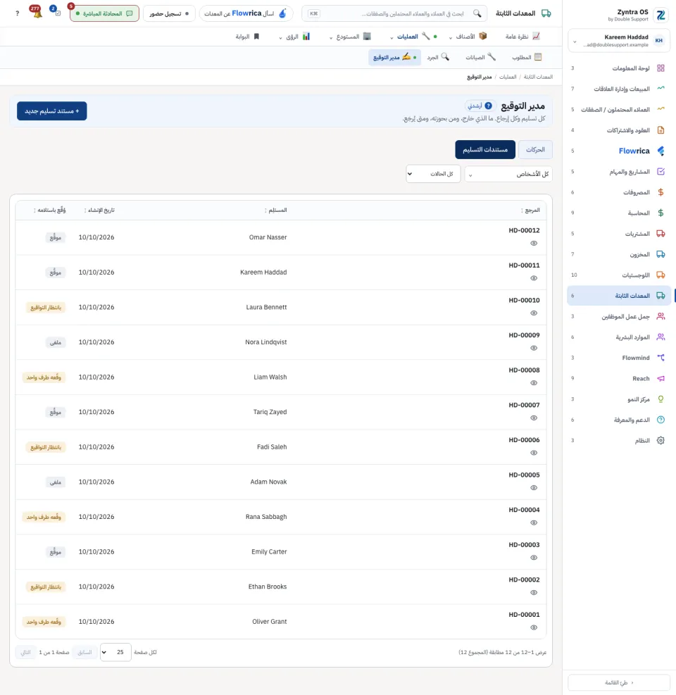View HD-00004 via its eye icon
Screen dimensions: 676x695
pos(534,523)
